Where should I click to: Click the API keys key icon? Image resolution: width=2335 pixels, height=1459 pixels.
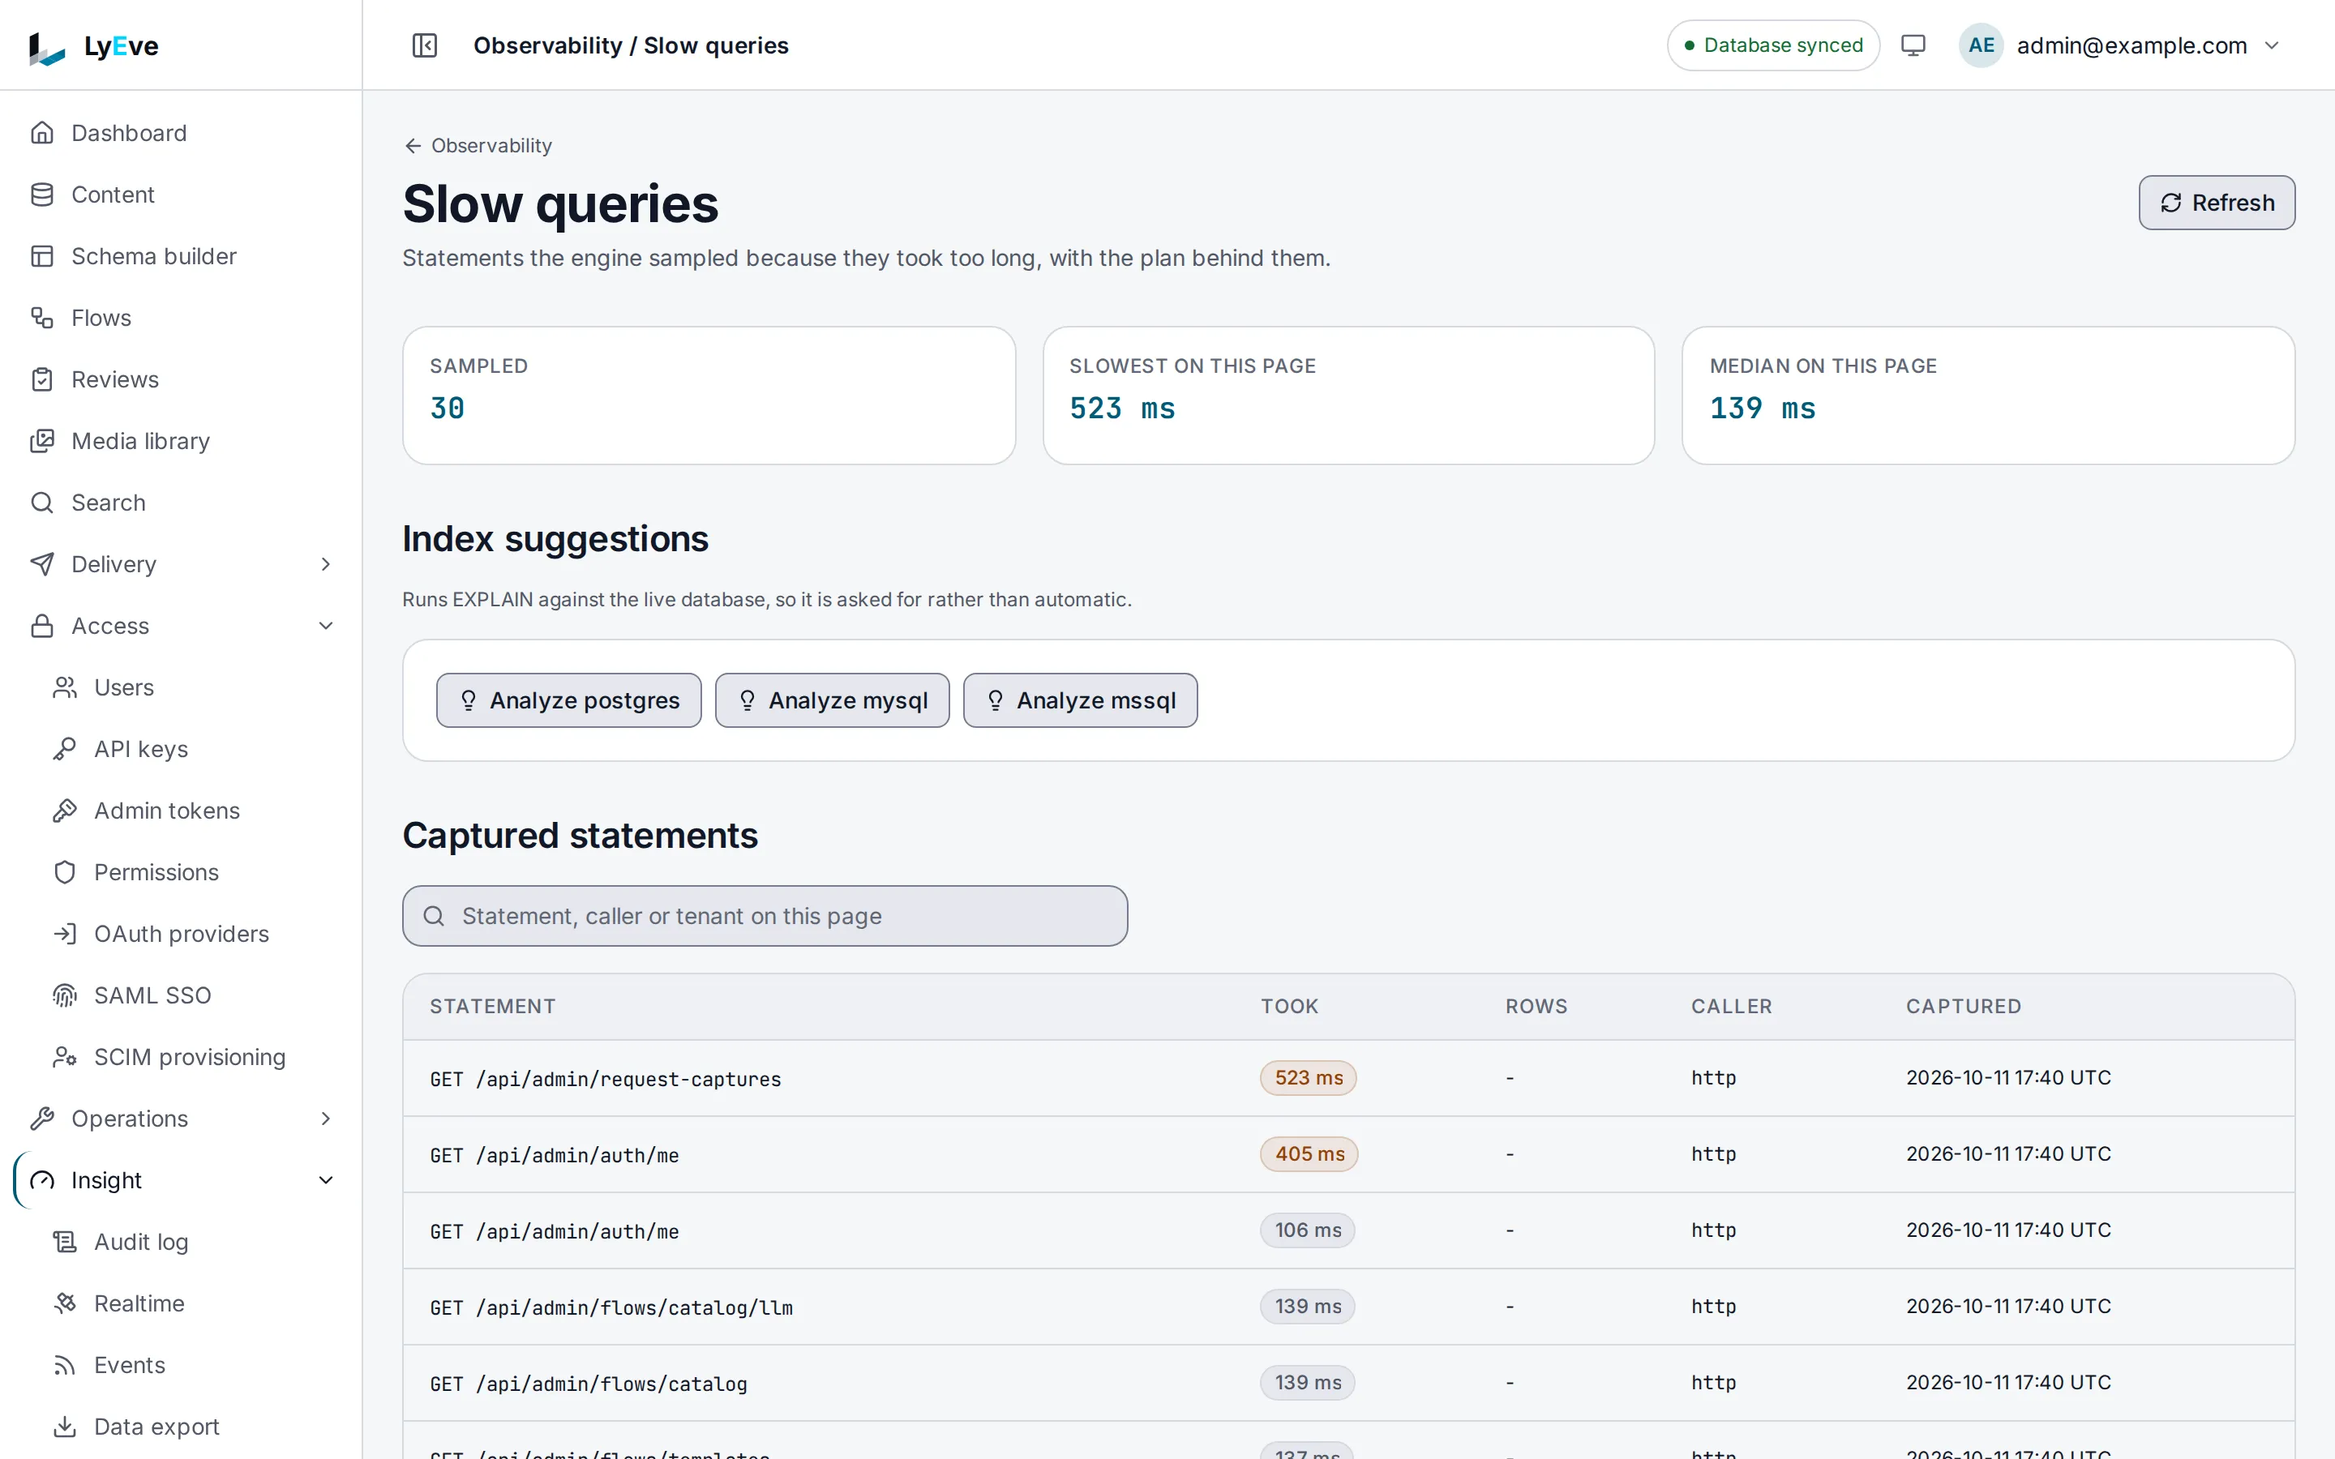(x=65, y=749)
